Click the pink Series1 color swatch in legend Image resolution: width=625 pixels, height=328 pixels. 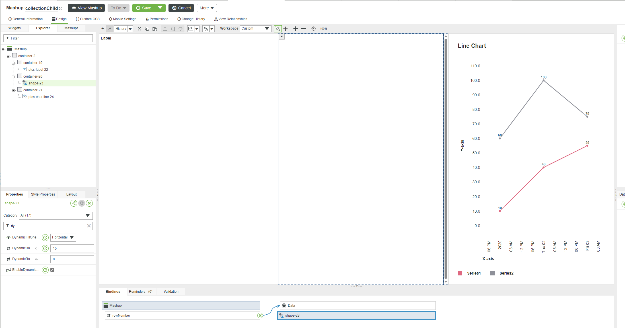pyautogui.click(x=460, y=273)
